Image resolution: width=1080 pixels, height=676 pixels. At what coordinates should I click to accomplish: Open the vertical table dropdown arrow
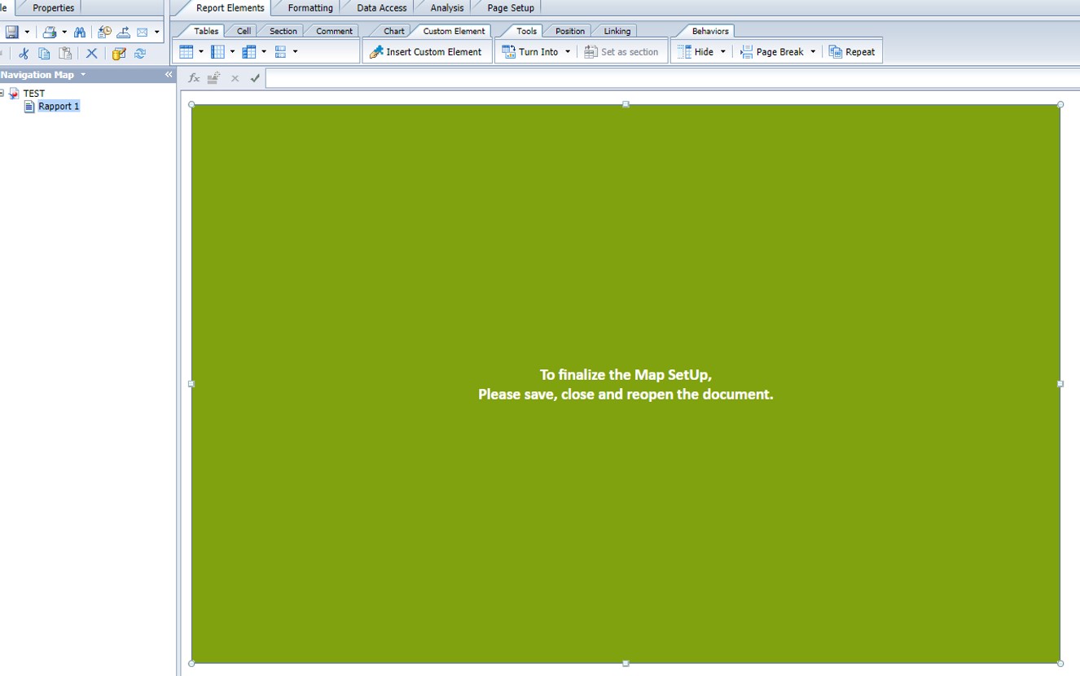pos(201,52)
